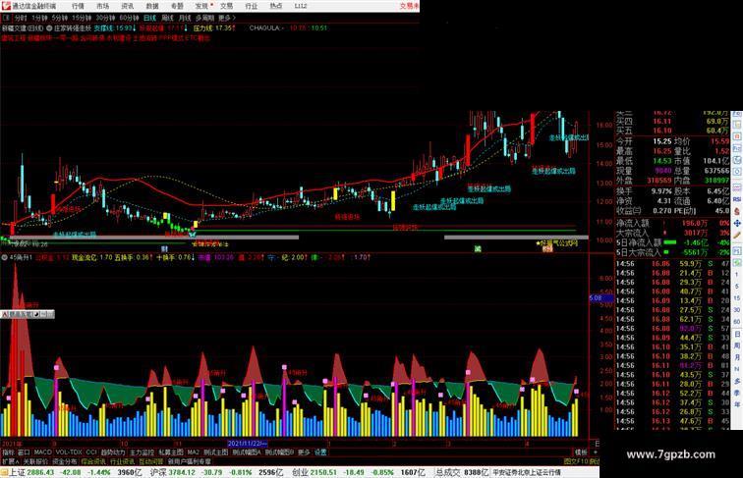
Task: Expand 更多 > in the period bar
Action: 226,18
